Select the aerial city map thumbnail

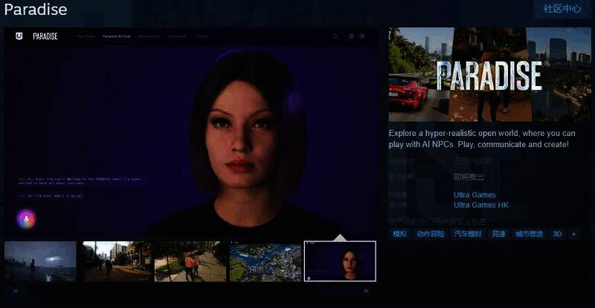tap(265, 261)
